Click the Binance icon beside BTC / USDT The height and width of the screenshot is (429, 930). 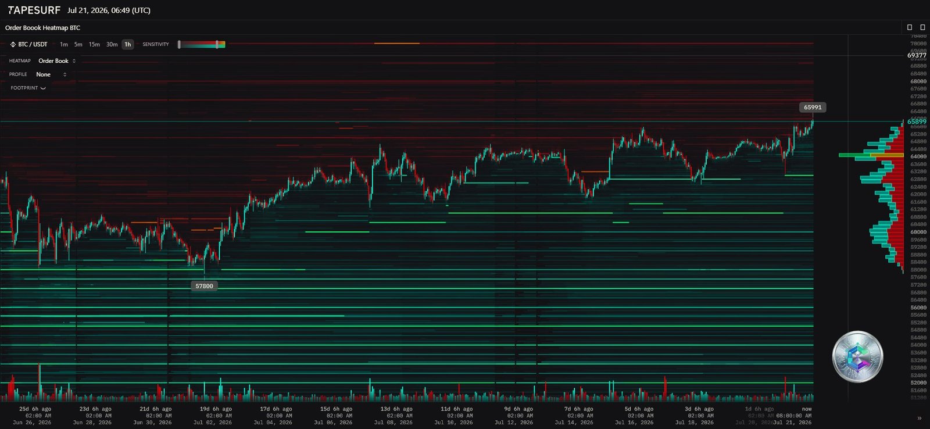pos(13,44)
